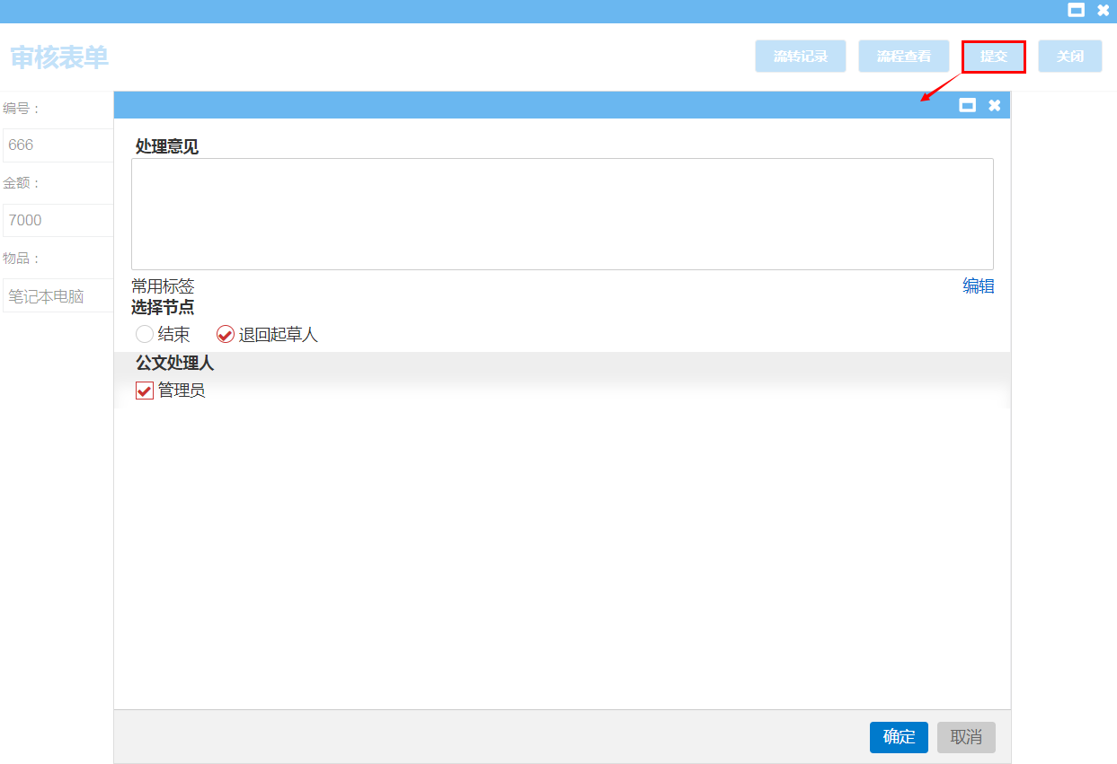Click the 常用标签 label
Viewport: 1117px width, 764px height.
click(x=163, y=286)
